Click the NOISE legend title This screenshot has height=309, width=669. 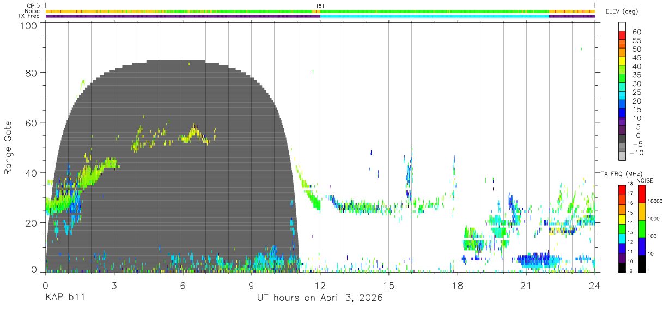tap(644, 180)
